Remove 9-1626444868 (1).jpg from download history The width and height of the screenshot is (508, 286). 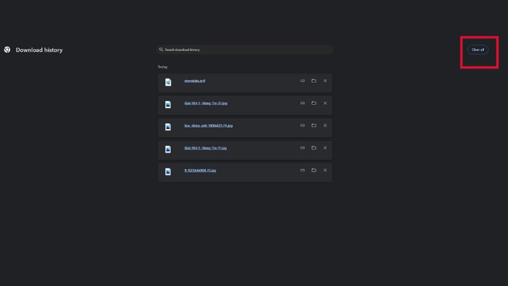(325, 170)
